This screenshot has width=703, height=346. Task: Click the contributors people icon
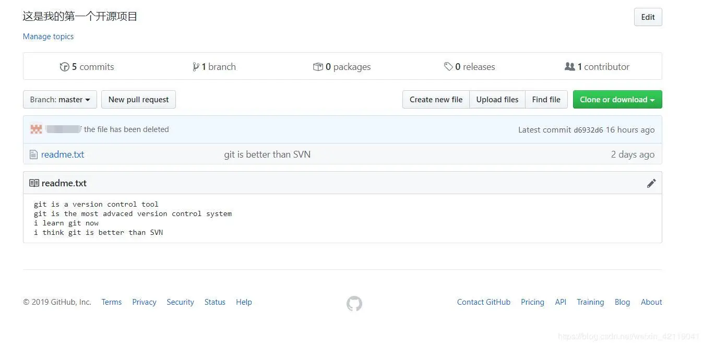click(x=569, y=67)
